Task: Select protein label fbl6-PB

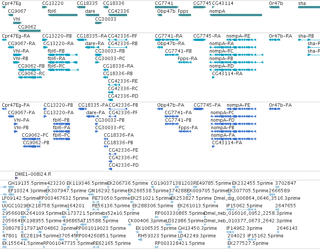Action: (x=61, y=120)
